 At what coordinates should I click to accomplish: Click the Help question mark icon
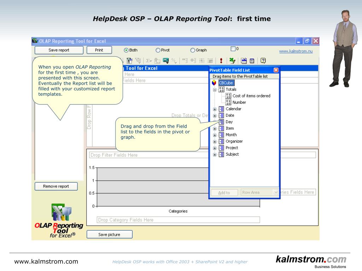coord(263,61)
